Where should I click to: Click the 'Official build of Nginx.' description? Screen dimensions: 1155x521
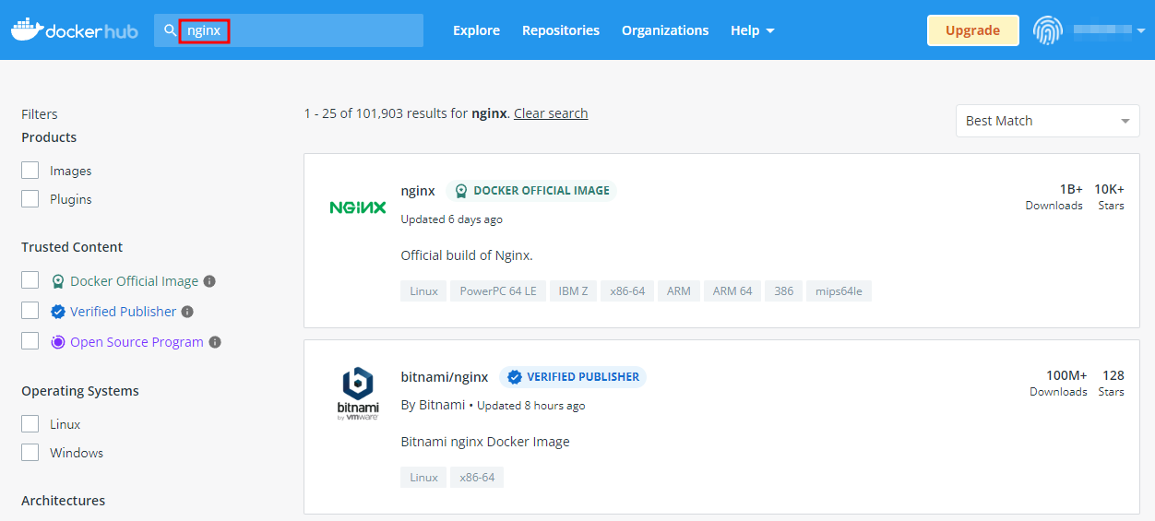point(467,255)
